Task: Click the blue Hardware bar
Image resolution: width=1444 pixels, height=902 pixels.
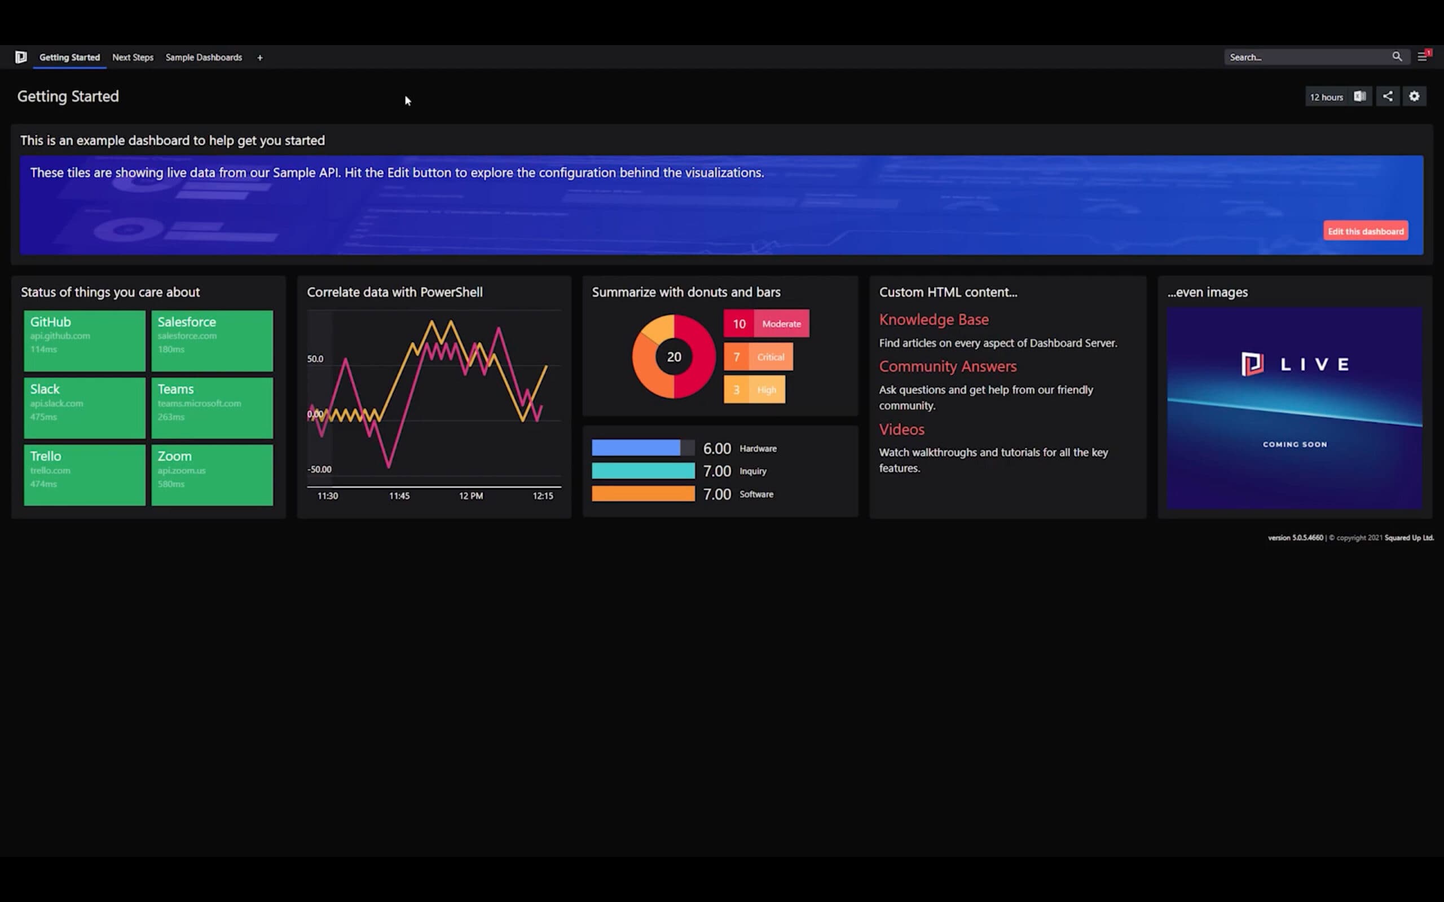Action: pyautogui.click(x=636, y=448)
